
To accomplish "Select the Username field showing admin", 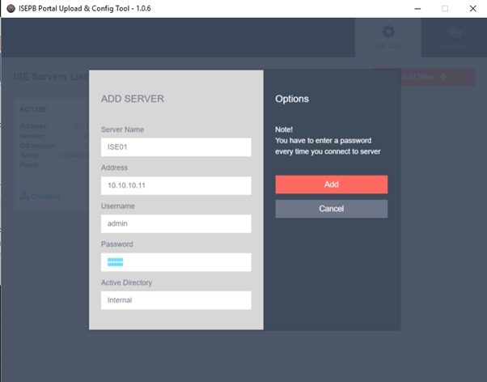I will pos(176,224).
